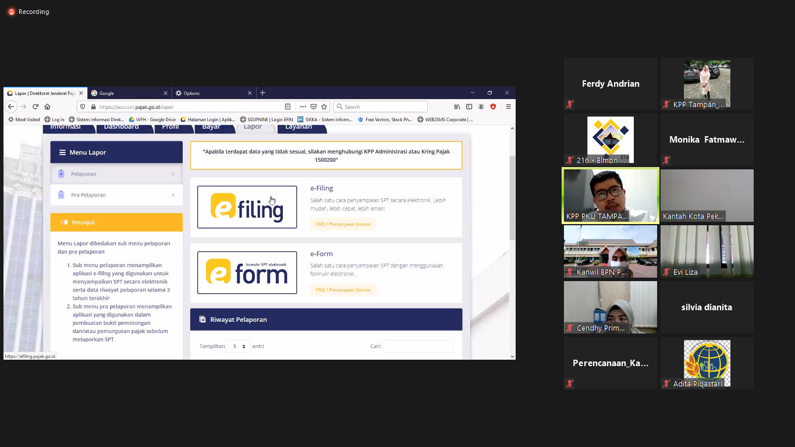This screenshot has width=795, height=447.
Task: Open the Library icon in the toolbar
Action: point(457,107)
